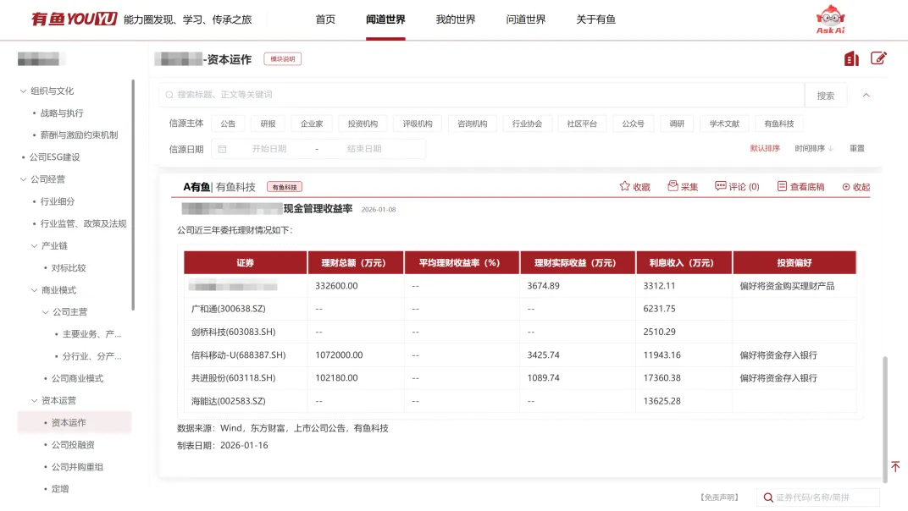Click the securities search magnifier icon

click(768, 497)
